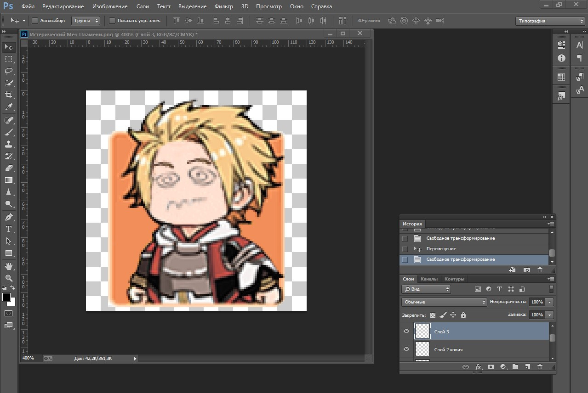Select the Brush tool
This screenshot has width=588, height=393.
pyautogui.click(x=9, y=132)
